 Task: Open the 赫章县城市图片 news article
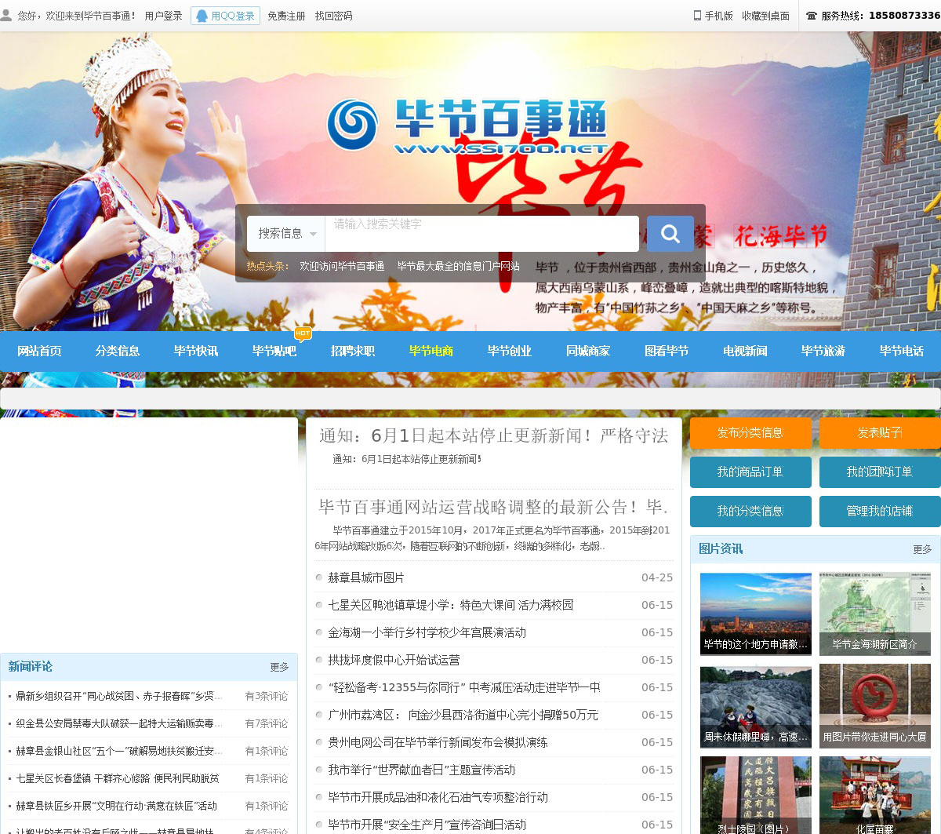(x=366, y=577)
